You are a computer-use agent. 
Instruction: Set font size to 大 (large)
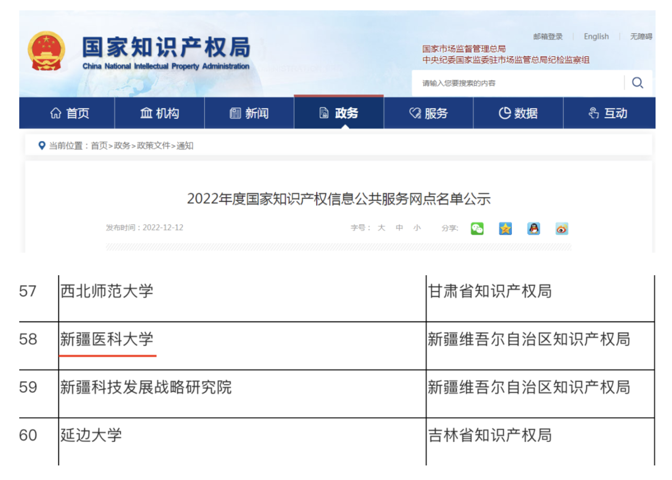[x=381, y=228]
